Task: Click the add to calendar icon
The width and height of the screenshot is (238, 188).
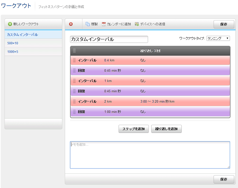Action: [x=104, y=24]
